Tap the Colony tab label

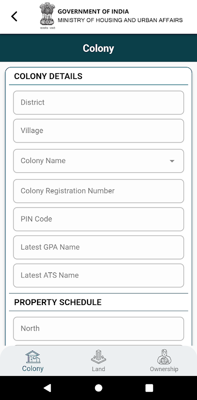pos(32,368)
